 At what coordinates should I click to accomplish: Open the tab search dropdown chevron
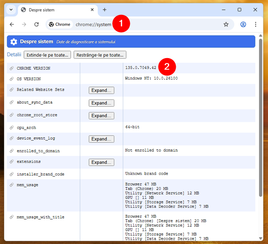click(x=11, y=9)
